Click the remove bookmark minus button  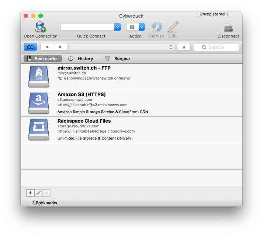[46, 193]
